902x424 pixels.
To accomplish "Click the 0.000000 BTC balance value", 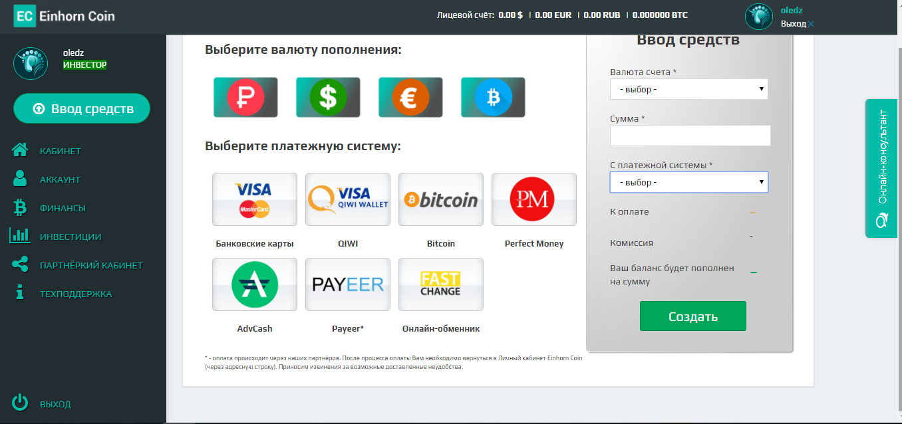I will [660, 15].
